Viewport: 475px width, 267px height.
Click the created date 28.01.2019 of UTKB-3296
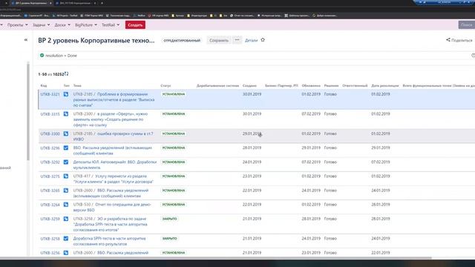point(252,148)
